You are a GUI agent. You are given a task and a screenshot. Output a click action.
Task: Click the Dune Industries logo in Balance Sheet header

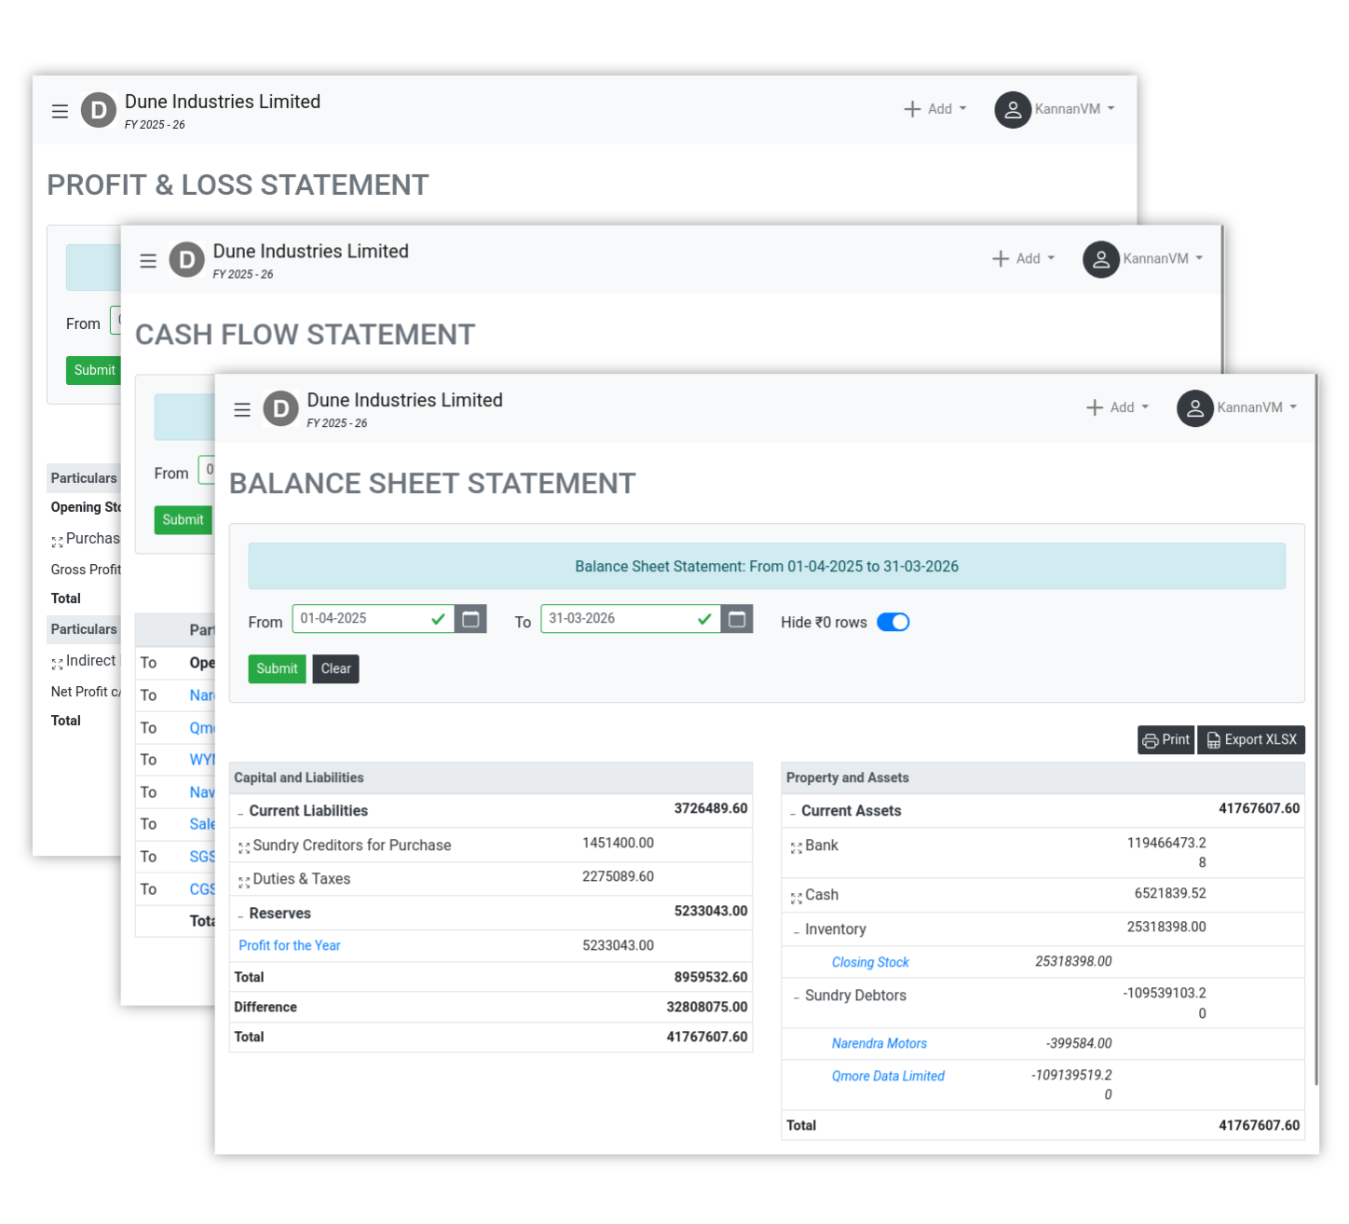280,408
